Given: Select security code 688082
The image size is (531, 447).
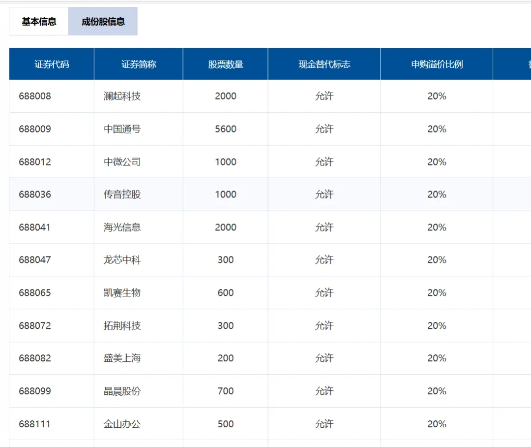Looking at the screenshot, I should [x=35, y=358].
